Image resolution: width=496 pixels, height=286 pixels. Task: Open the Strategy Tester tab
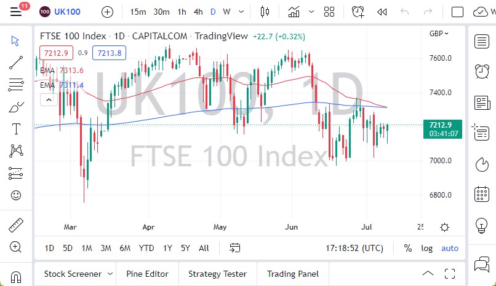(217, 274)
